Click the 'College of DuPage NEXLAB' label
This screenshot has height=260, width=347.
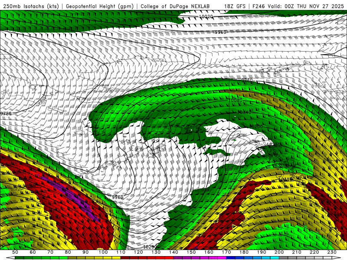pos(175,6)
